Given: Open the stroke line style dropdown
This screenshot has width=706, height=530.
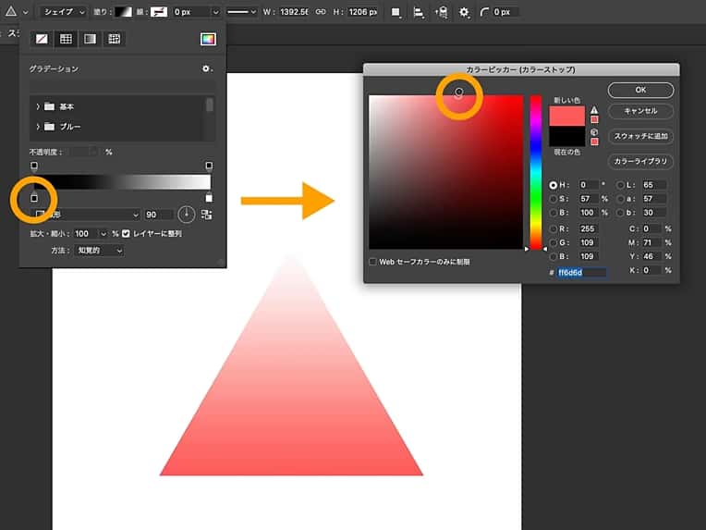Looking at the screenshot, I should tap(241, 12).
